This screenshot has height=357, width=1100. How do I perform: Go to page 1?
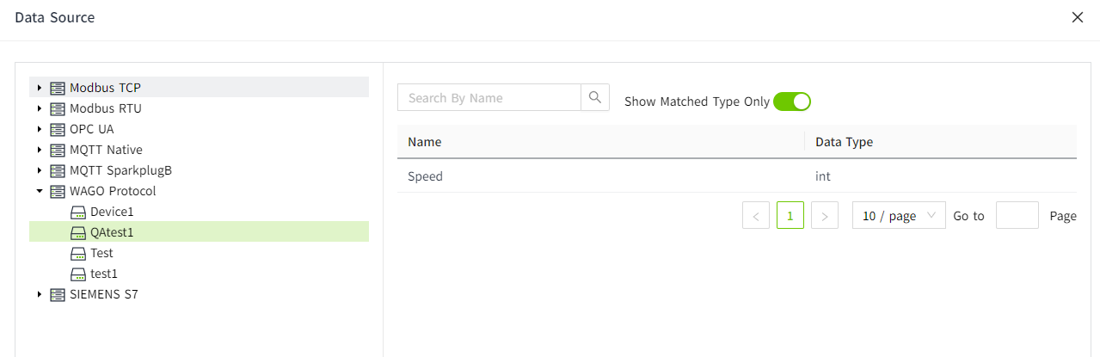[790, 216]
